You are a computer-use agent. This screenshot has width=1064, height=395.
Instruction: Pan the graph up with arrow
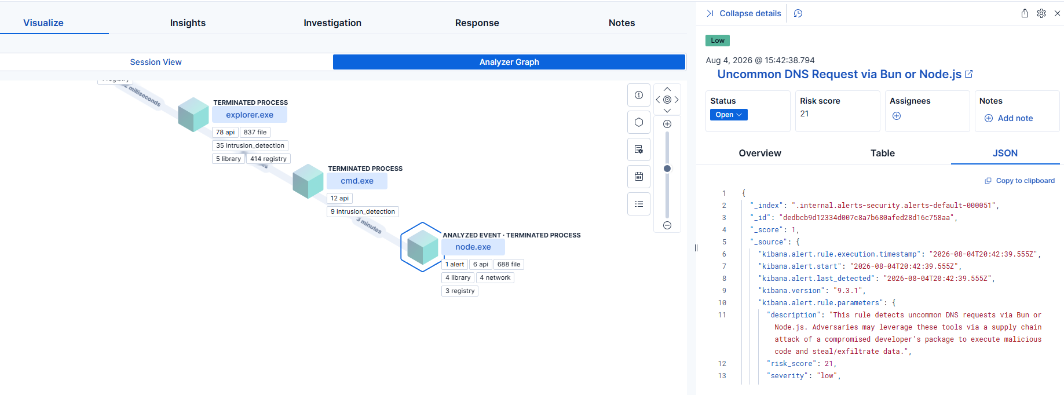667,89
